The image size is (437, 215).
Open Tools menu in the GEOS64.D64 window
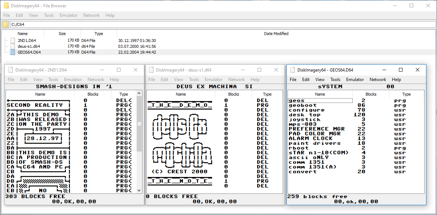(x=335, y=80)
